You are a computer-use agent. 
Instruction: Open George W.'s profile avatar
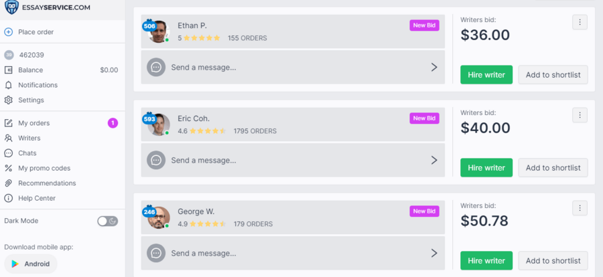click(159, 218)
